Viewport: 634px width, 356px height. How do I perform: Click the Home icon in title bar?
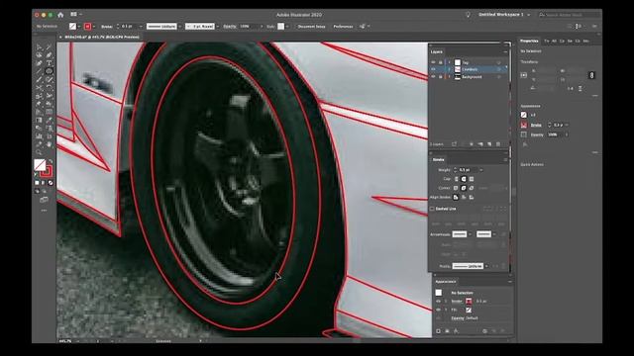coord(60,15)
